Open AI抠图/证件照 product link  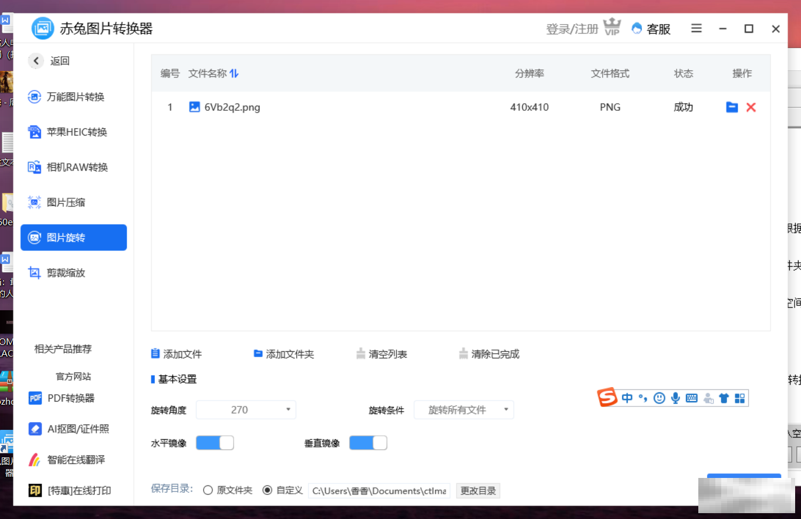tap(69, 429)
